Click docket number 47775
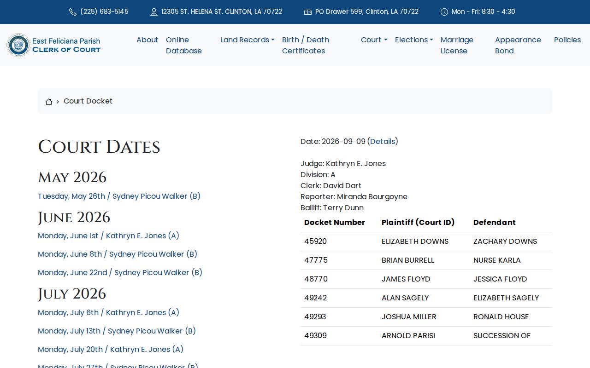The height and width of the screenshot is (368, 590). [x=316, y=260]
